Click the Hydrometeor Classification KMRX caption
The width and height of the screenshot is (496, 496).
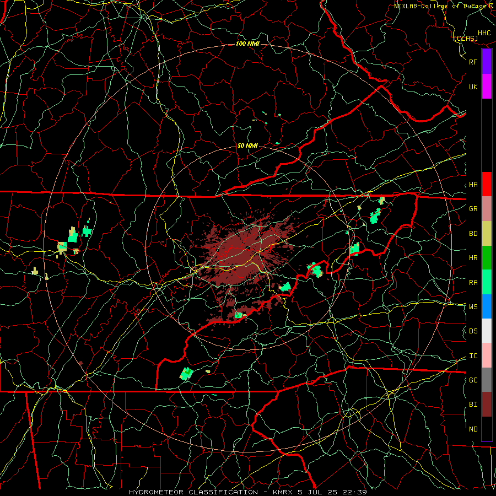[248, 492]
